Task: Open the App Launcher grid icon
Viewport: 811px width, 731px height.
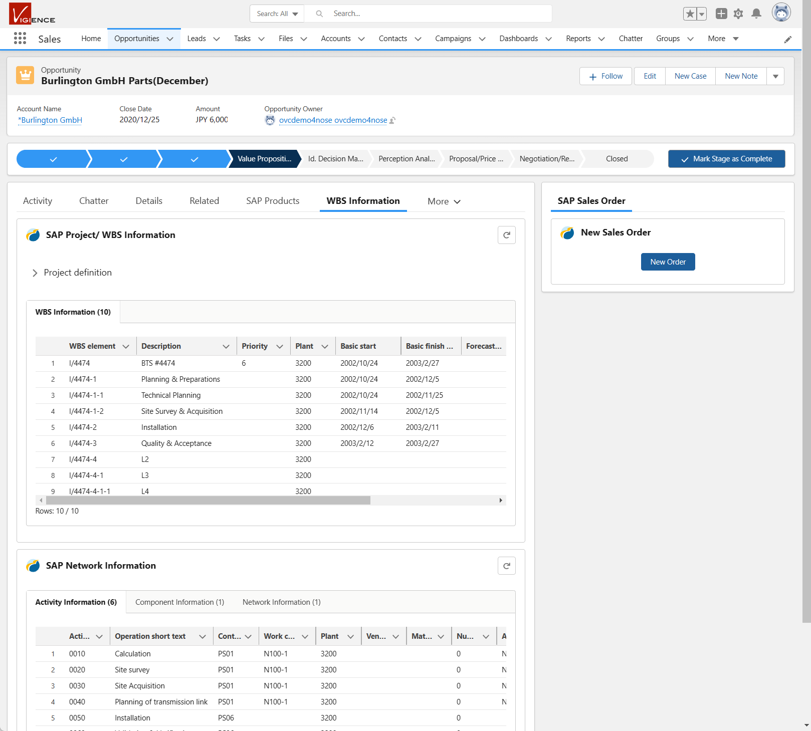Action: 20,39
